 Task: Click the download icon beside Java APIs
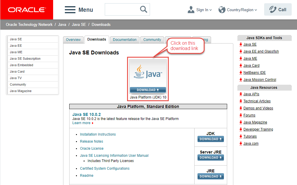241,94
